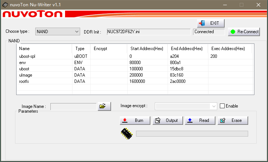The width and height of the screenshot is (268, 162).
Task: Click the Output button
Action: (168, 120)
